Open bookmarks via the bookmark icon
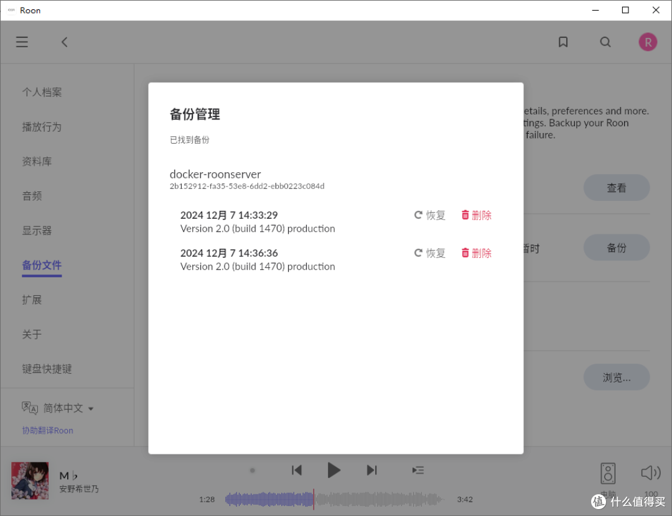This screenshot has height=516, width=672. click(x=563, y=42)
